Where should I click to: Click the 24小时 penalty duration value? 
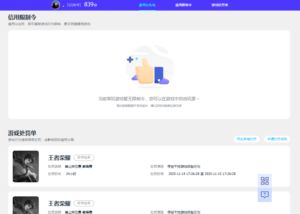(71, 174)
